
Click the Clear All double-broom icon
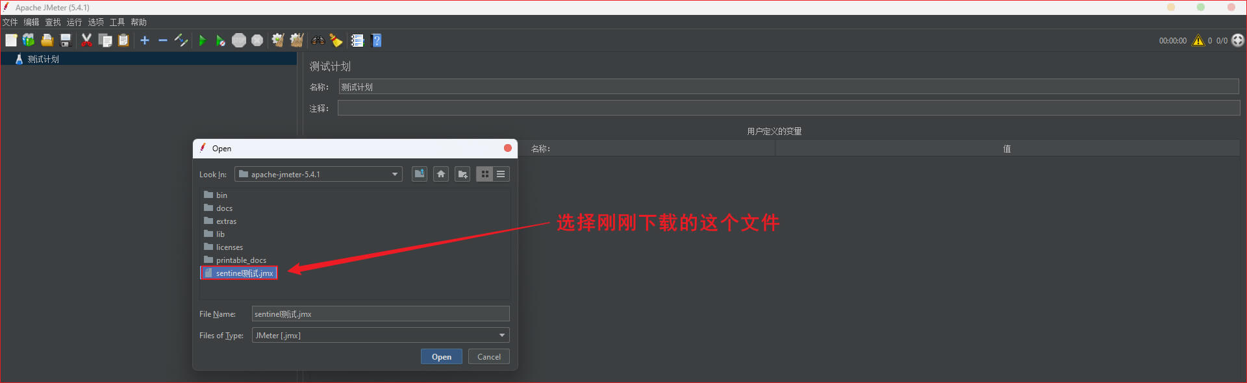point(297,40)
